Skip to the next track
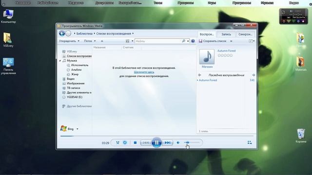 click(168, 142)
